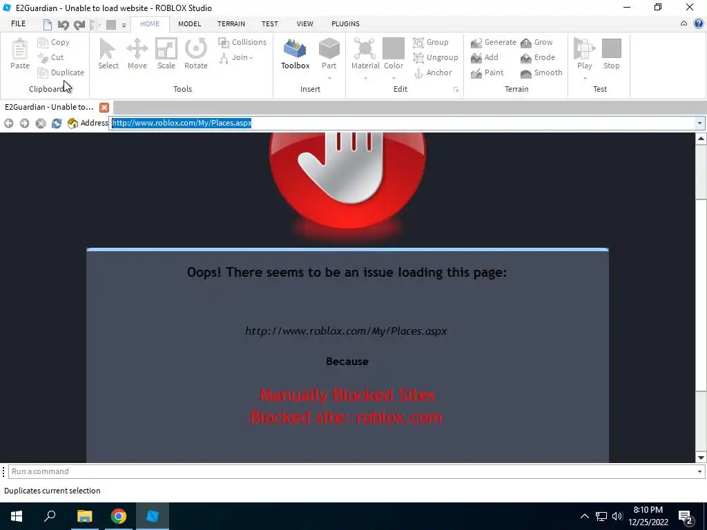Viewport: 707px width, 530px height.
Task: Click the browser Home icon
Action: click(72, 123)
